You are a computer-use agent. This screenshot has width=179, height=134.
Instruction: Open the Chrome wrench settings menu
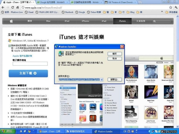(x=176, y=8)
